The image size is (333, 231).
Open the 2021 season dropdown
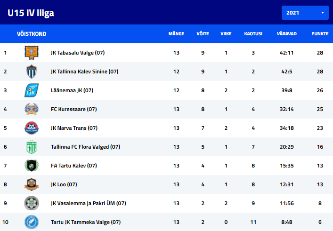[x=305, y=13]
